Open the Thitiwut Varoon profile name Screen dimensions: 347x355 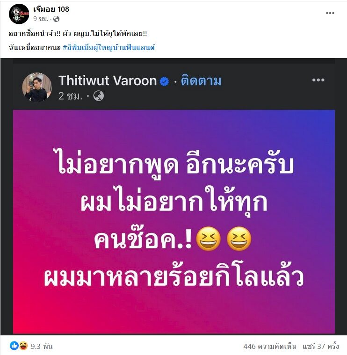[108, 80]
